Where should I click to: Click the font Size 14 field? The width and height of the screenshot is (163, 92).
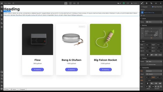click(148, 77)
